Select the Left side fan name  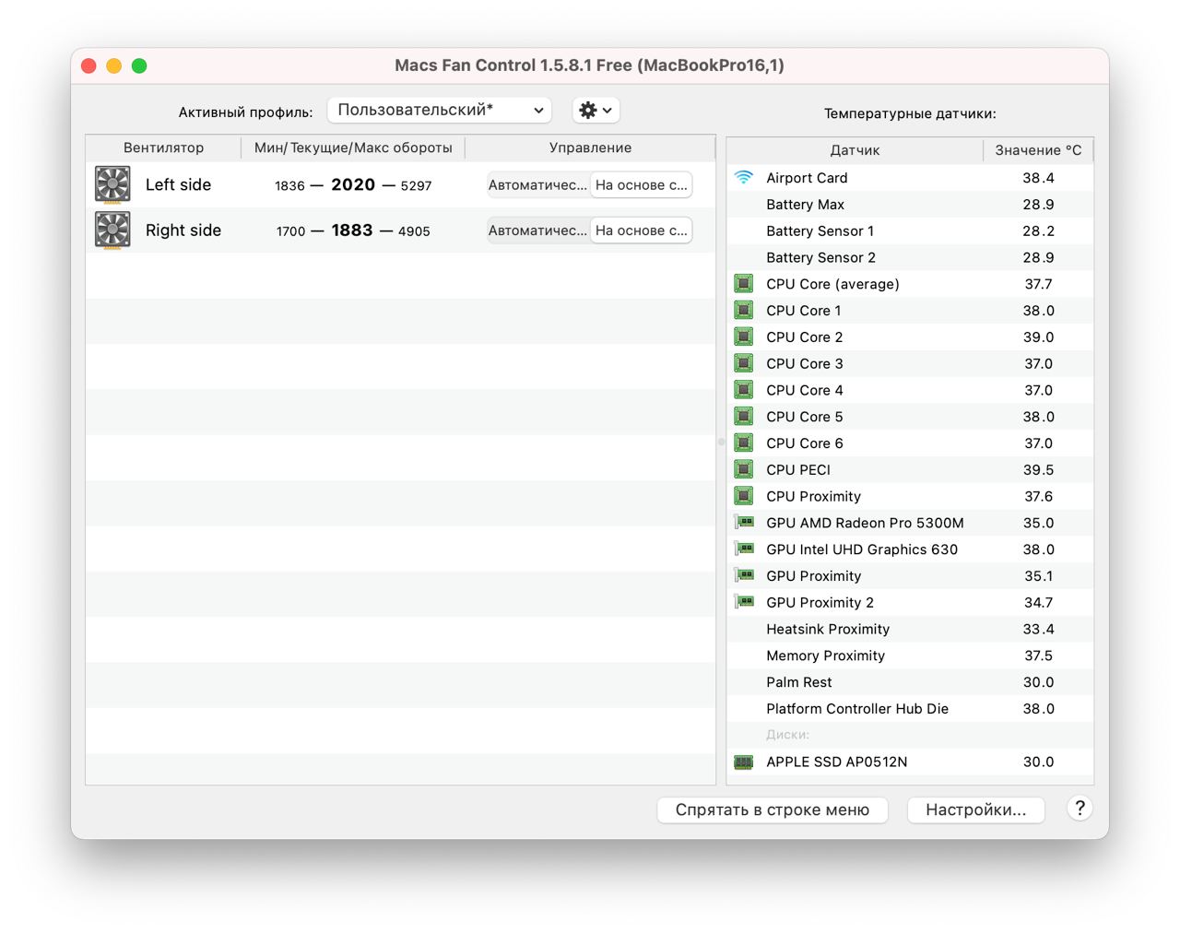tap(178, 184)
